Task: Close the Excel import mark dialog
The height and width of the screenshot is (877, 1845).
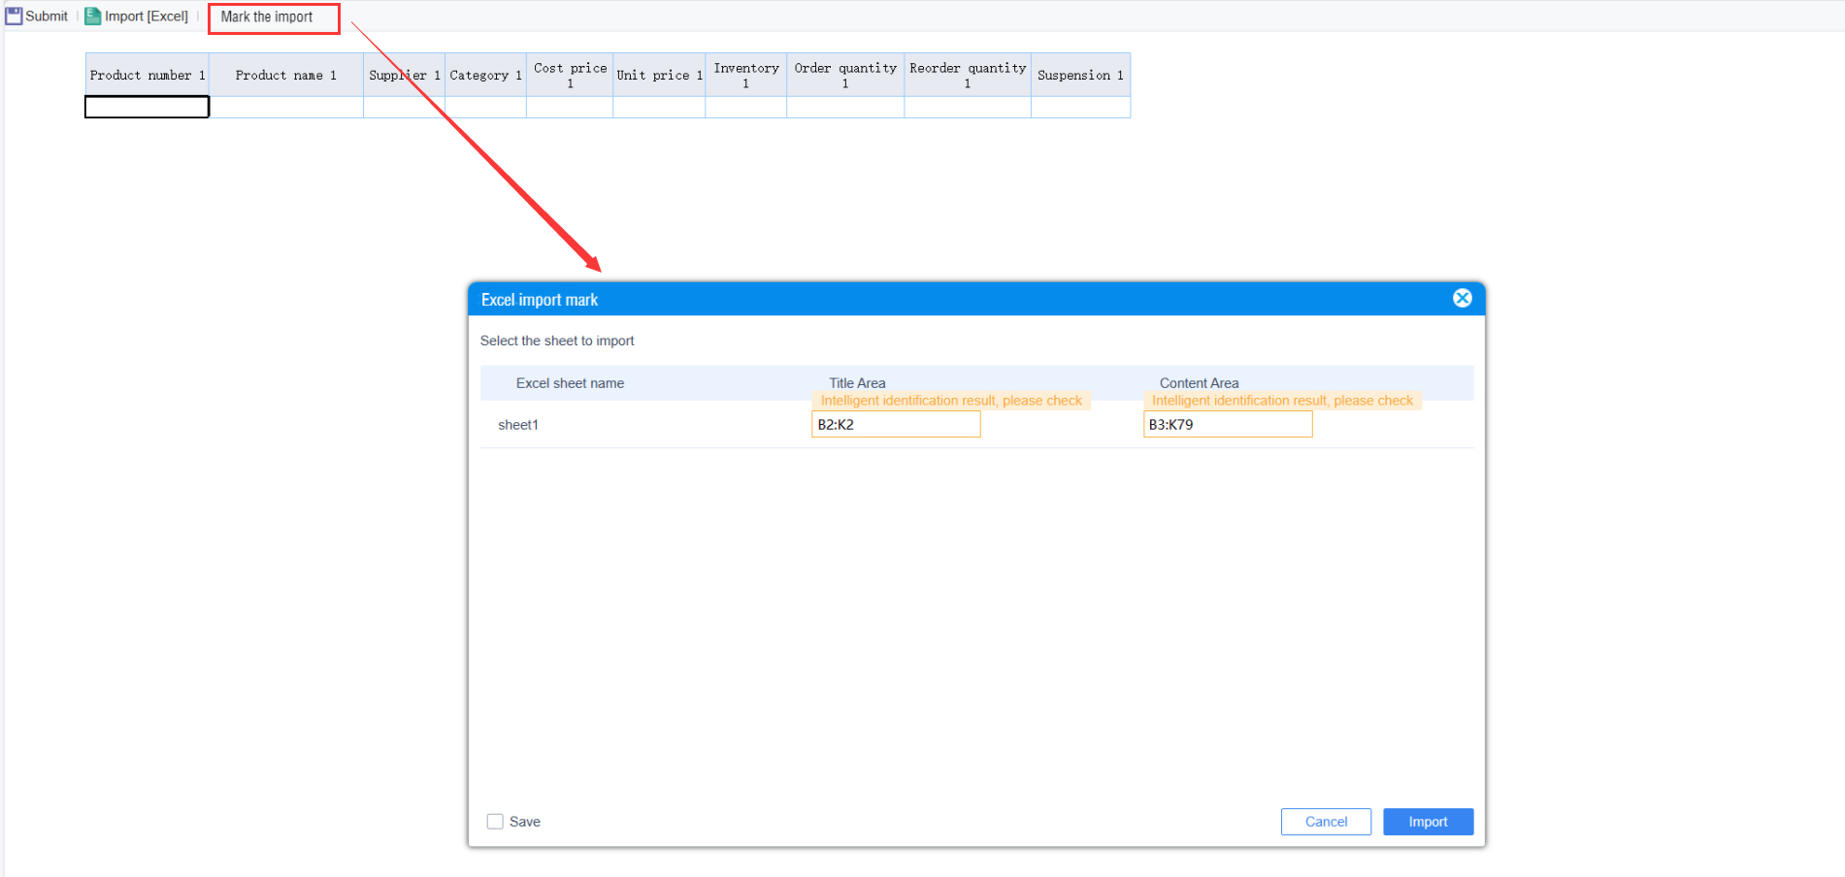Action: coord(1462,298)
